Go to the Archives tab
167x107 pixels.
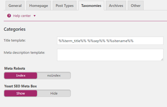(x=116, y=6)
